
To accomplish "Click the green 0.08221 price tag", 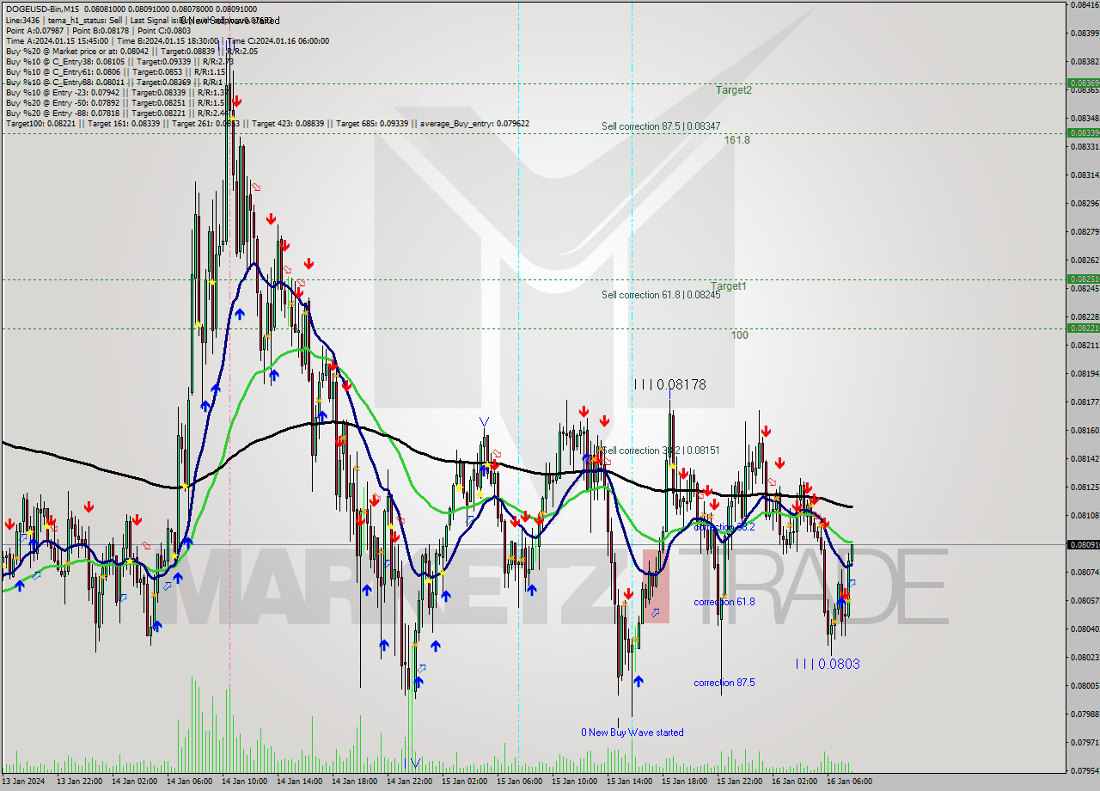I will pos(1083,328).
